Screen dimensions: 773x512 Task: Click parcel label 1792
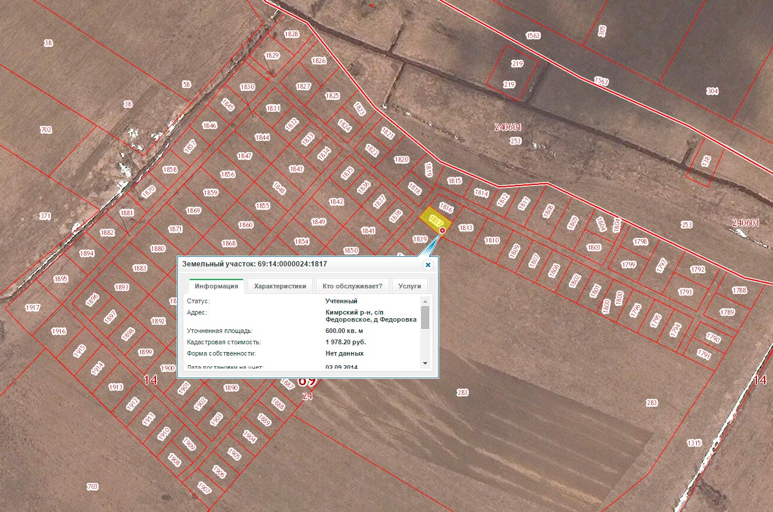tap(697, 270)
